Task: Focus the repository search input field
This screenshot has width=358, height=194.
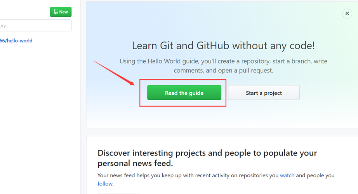Action: (x=36, y=26)
